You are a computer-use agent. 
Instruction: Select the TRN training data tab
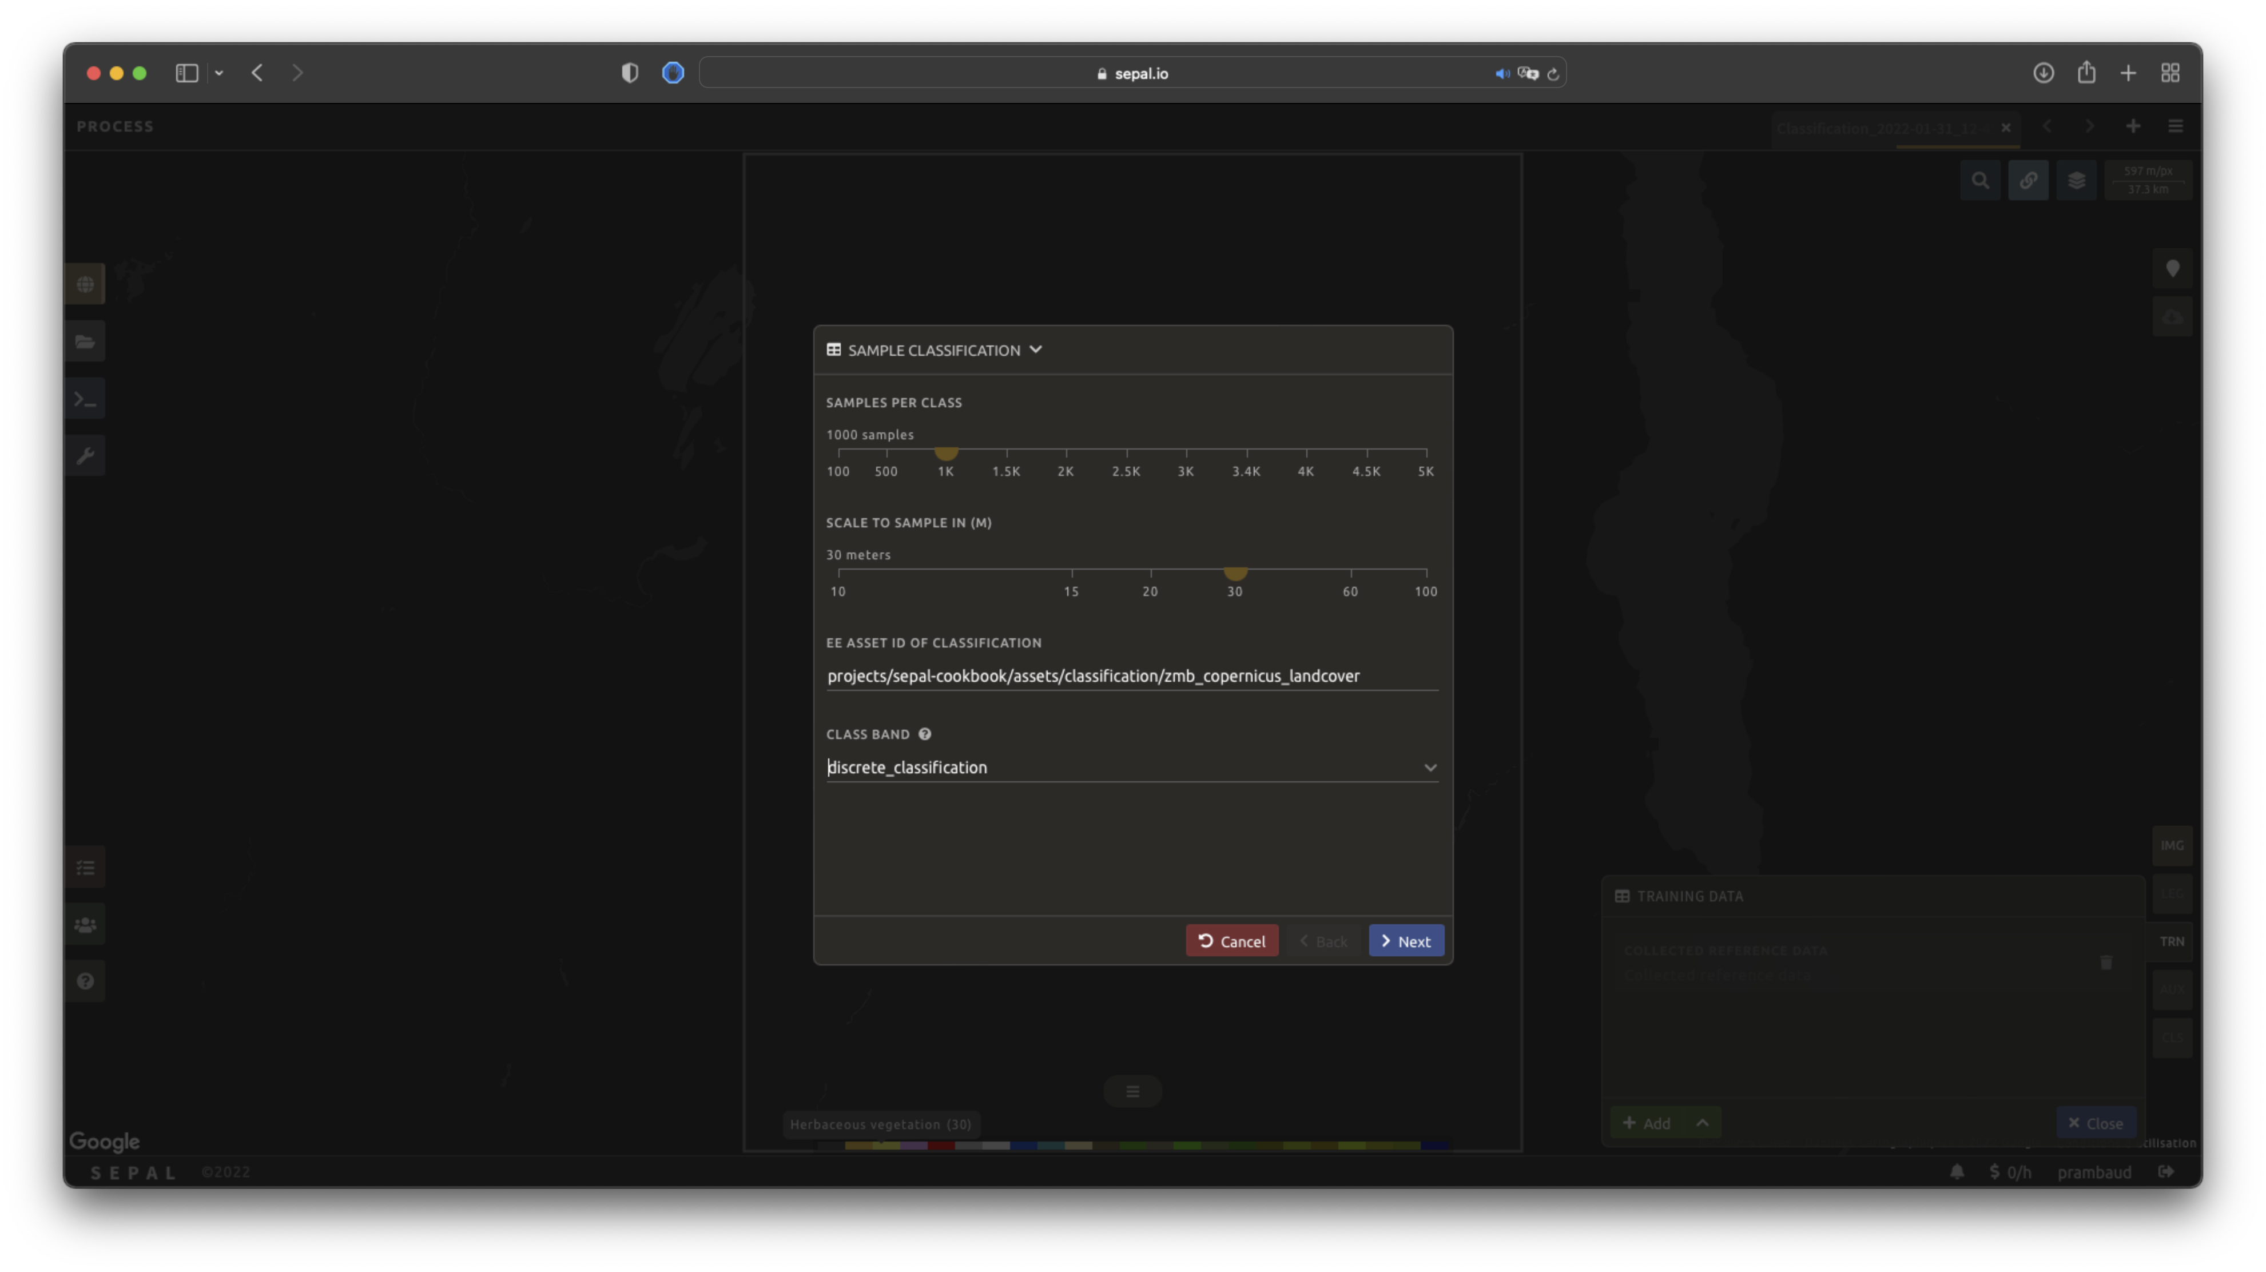pyautogui.click(x=2171, y=941)
